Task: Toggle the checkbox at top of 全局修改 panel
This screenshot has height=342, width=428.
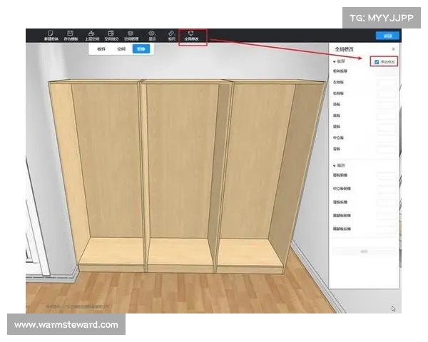Action: (x=377, y=62)
